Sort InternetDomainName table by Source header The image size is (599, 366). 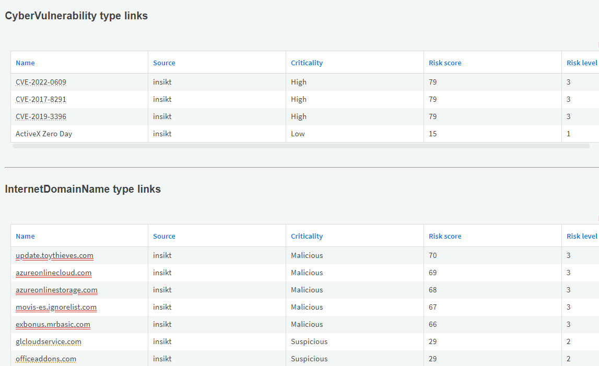pyautogui.click(x=164, y=236)
